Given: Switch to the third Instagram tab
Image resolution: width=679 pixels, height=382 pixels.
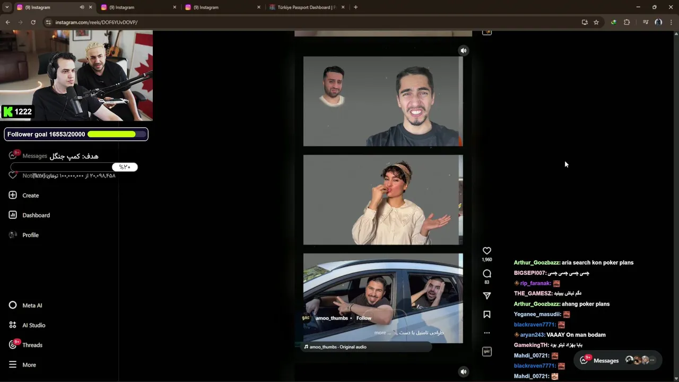Looking at the screenshot, I should point(222,7).
